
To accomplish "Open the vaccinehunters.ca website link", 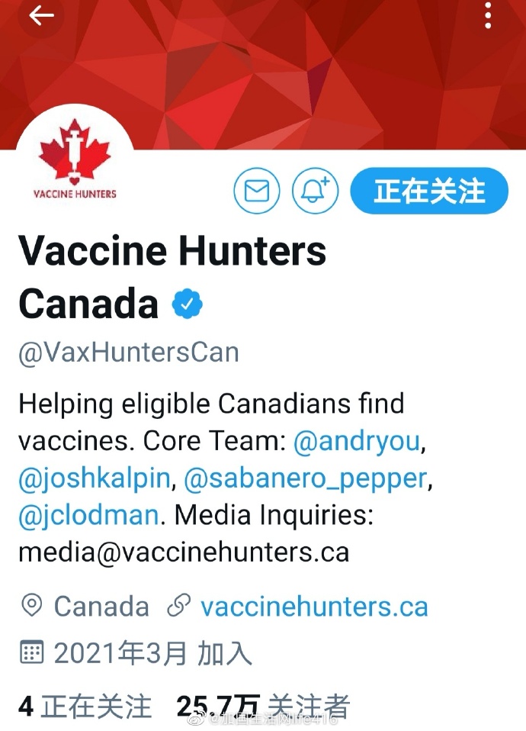I will click(314, 607).
